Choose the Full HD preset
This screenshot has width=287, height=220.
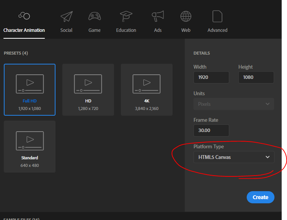tap(30, 90)
